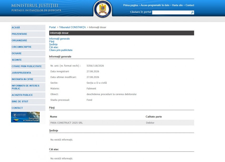This screenshot has height=162, width=225.
Task: Open JURISPRUDENTA sidebar item
Action: click(28, 73)
